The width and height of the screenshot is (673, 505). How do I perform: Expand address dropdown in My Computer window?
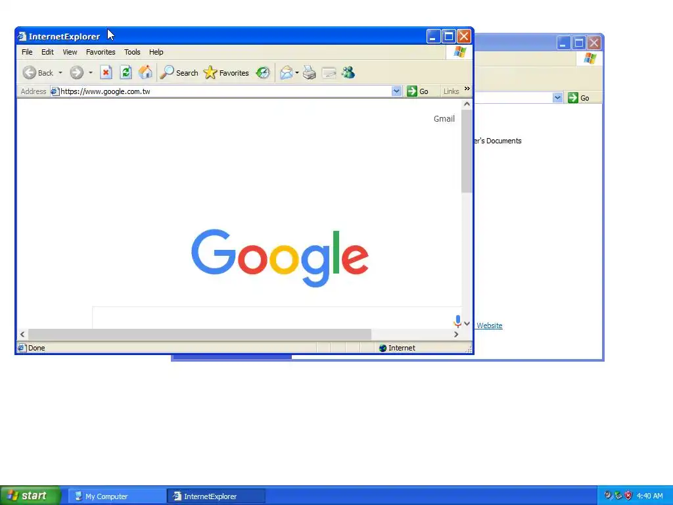point(557,98)
